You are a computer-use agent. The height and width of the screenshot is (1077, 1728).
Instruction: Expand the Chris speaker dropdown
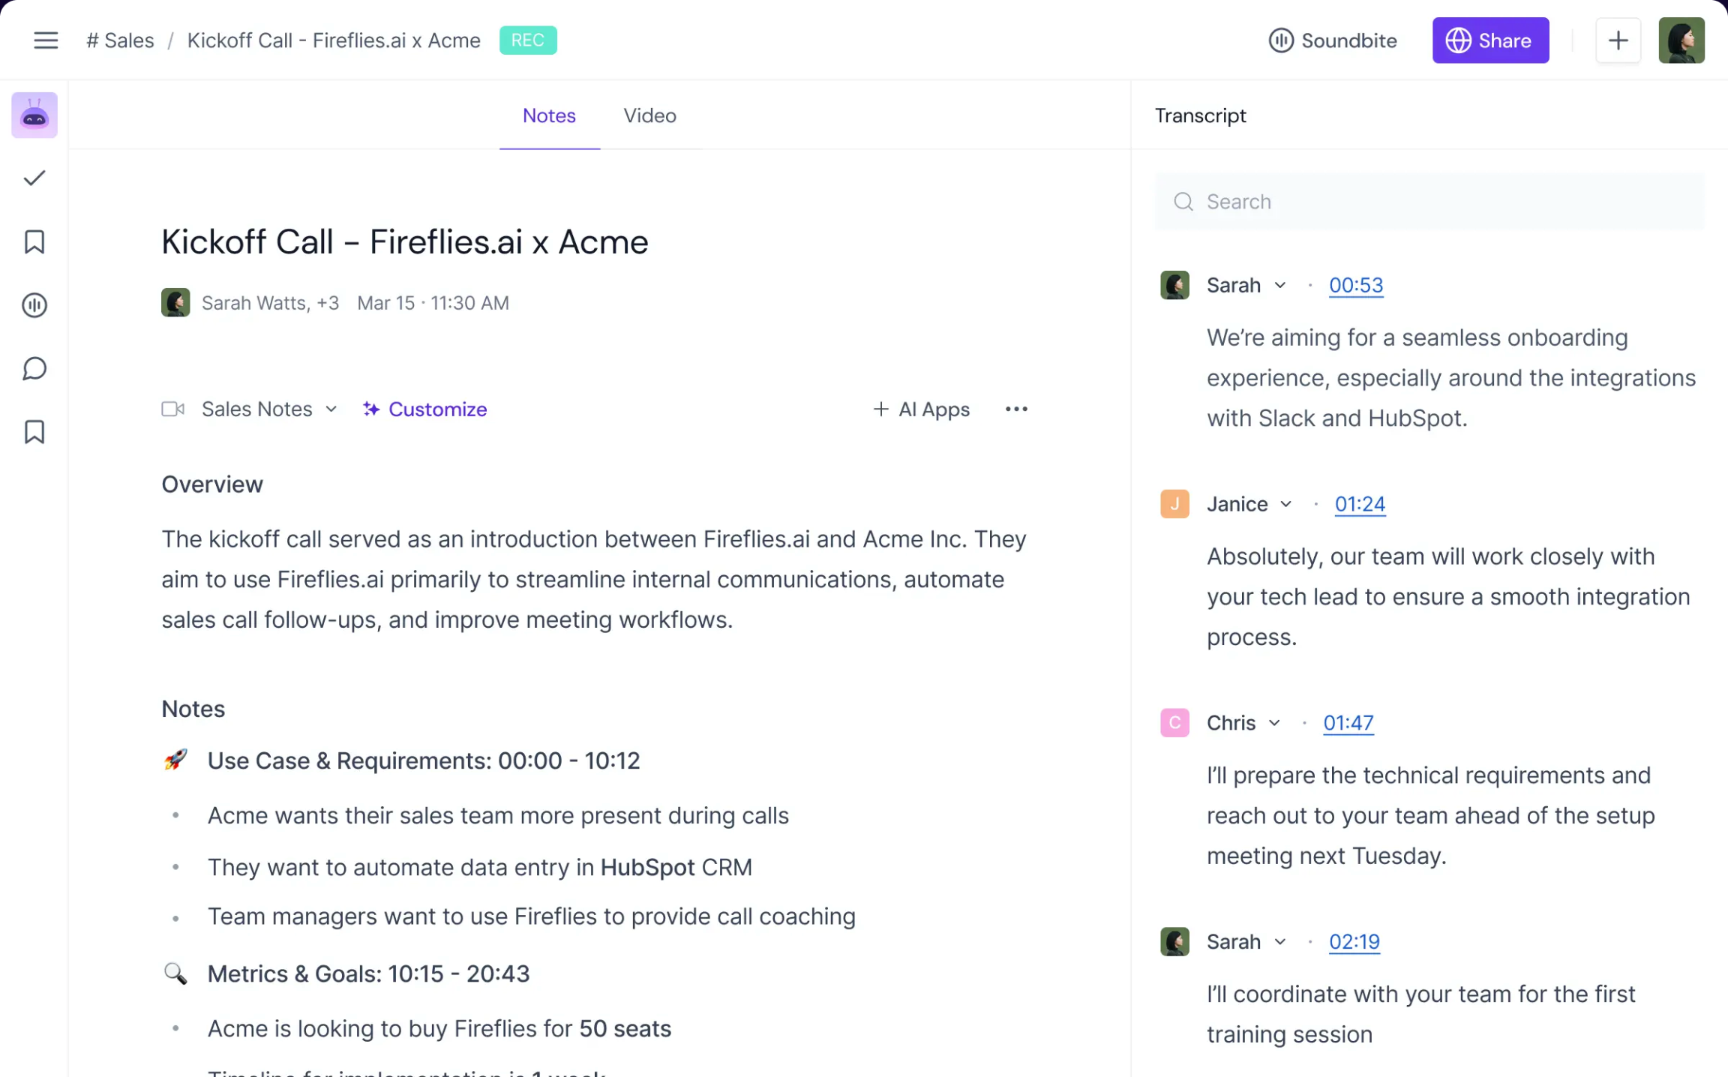pyautogui.click(x=1275, y=722)
